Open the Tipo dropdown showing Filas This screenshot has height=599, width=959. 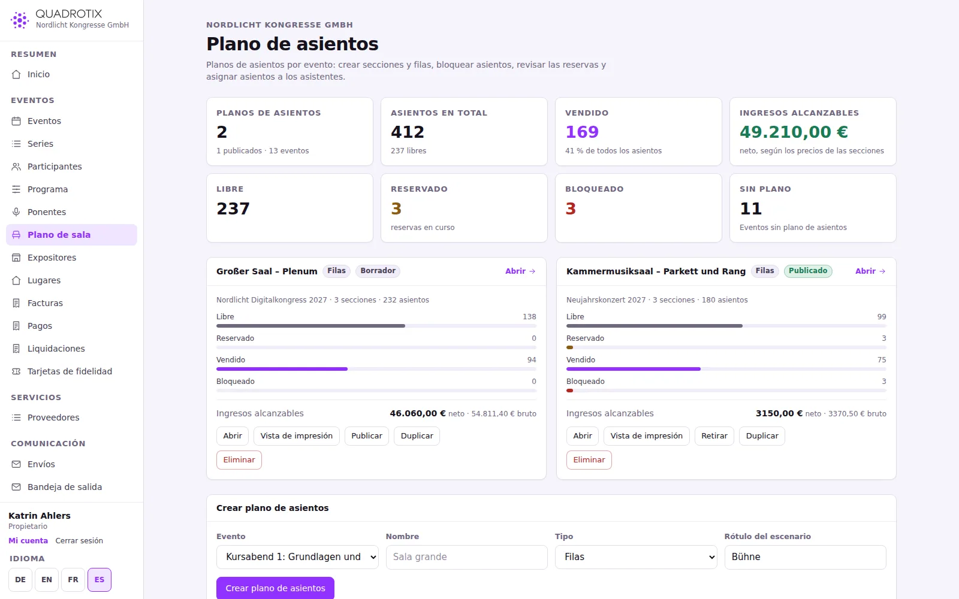(x=636, y=557)
